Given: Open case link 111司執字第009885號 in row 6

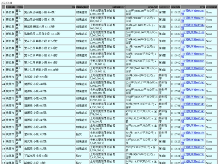Looking at the screenshot, I should (x=193, y=55).
